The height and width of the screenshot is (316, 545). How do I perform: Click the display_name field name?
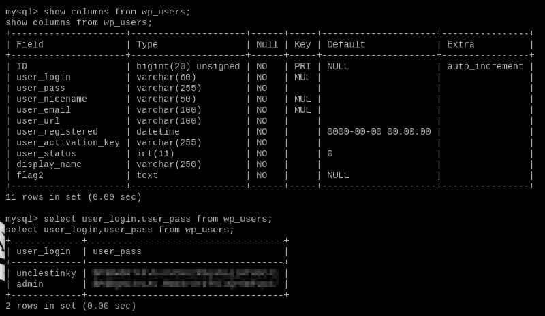(49, 164)
